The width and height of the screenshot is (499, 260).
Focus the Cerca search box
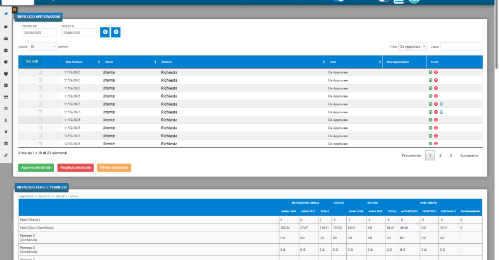click(x=461, y=46)
